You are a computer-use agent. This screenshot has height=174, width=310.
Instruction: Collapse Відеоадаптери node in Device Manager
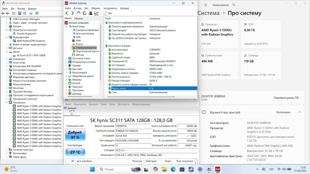click(7, 37)
